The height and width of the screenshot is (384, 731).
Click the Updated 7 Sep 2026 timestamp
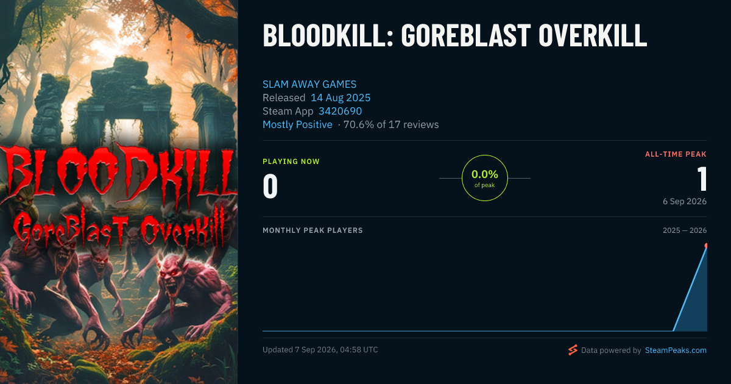point(320,350)
